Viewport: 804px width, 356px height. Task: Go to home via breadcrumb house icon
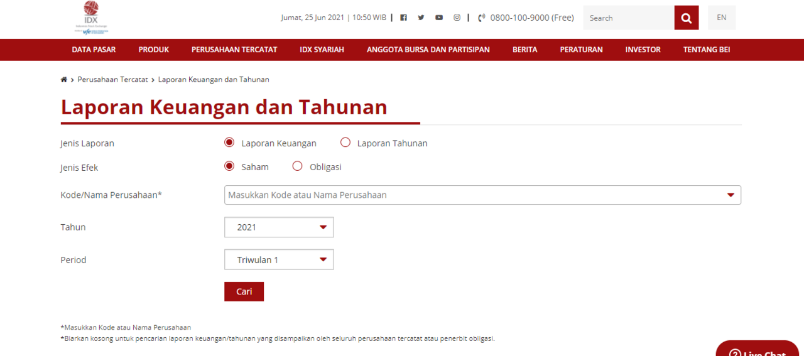coord(63,80)
